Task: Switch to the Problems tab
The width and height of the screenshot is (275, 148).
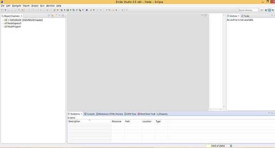Action: [75, 114]
